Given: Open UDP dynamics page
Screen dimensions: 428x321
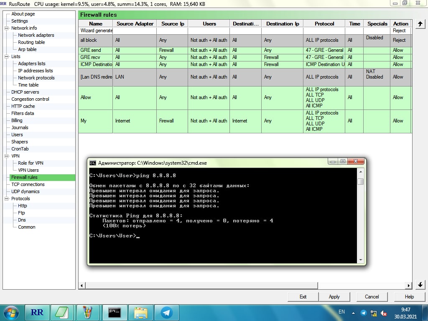Looking at the screenshot, I should click(25, 191).
